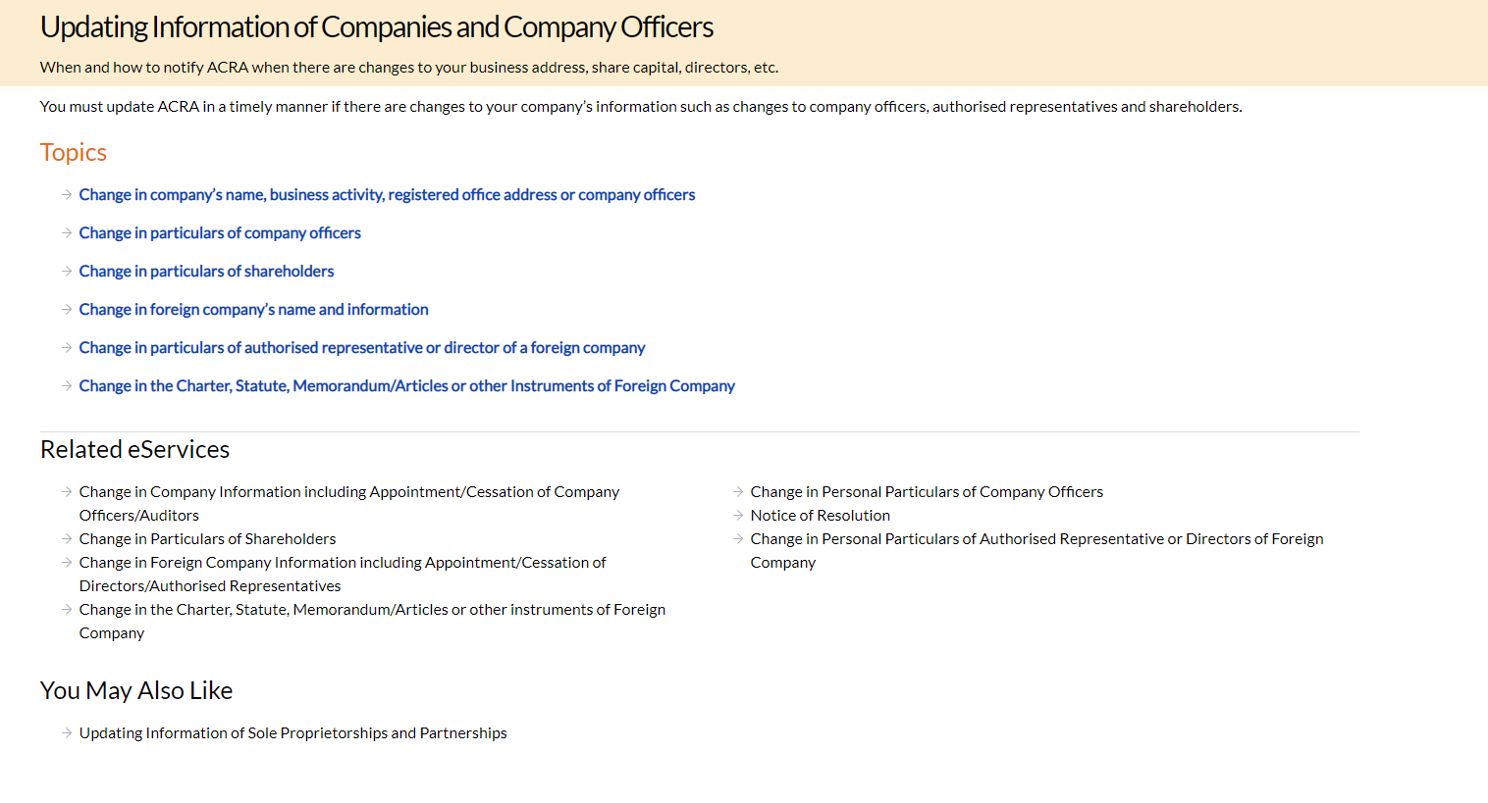Open Change in foreign company's name and information
Viewport: 1488px width, 803px height.
[253, 310]
